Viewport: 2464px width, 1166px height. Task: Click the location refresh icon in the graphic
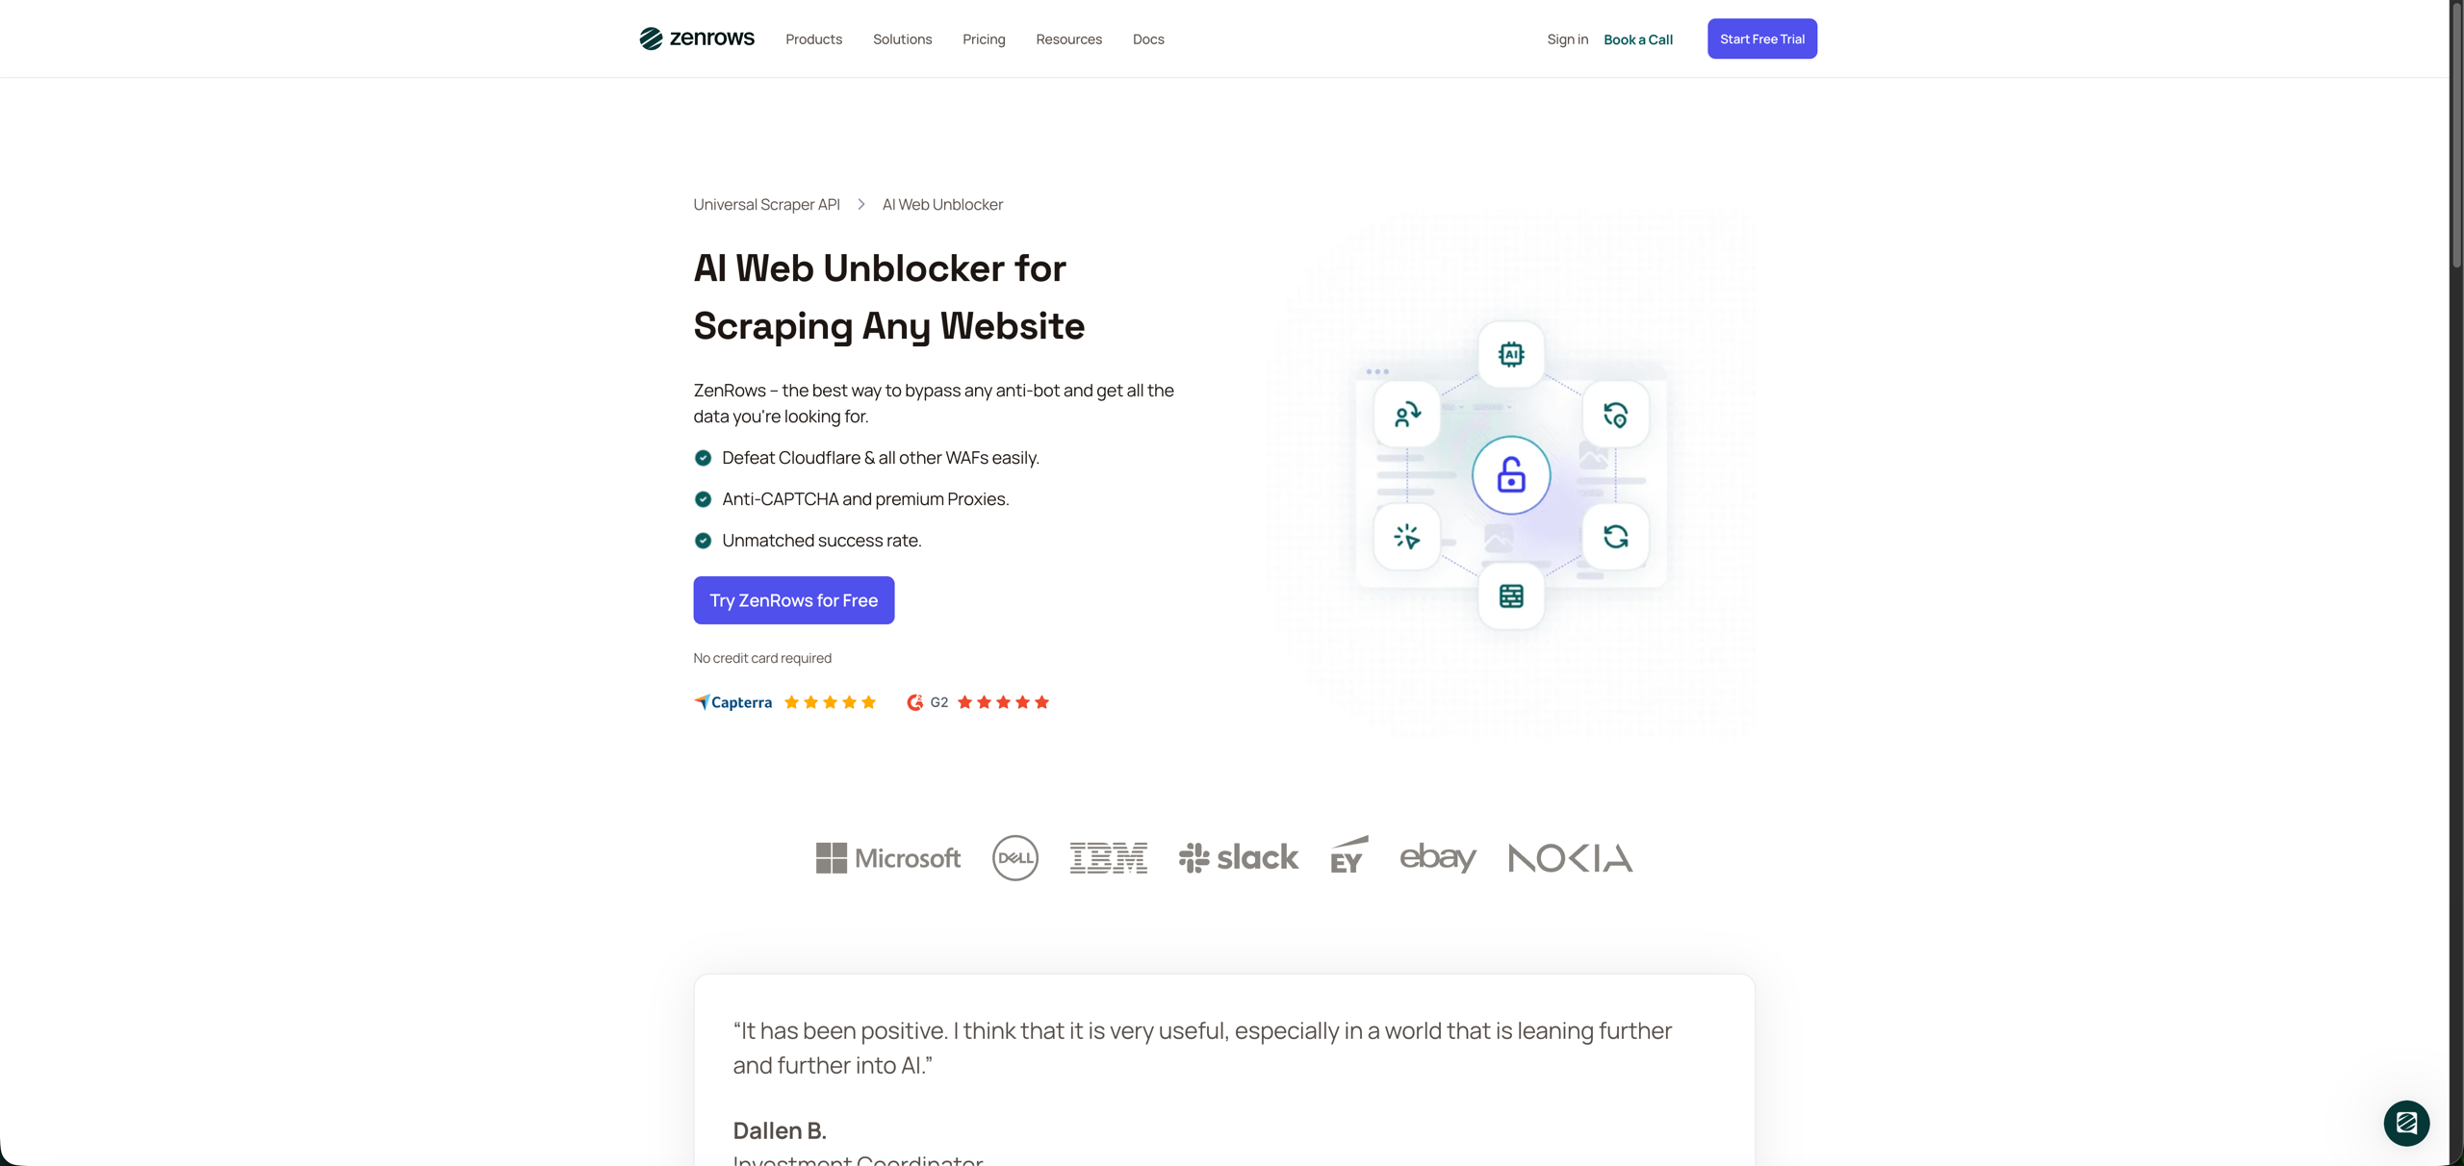click(1616, 415)
